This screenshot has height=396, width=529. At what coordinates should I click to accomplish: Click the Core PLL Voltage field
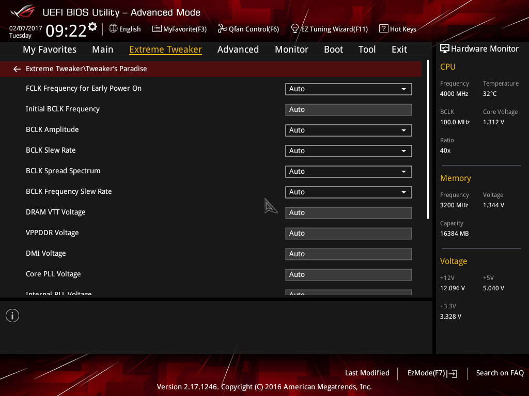[x=349, y=275]
